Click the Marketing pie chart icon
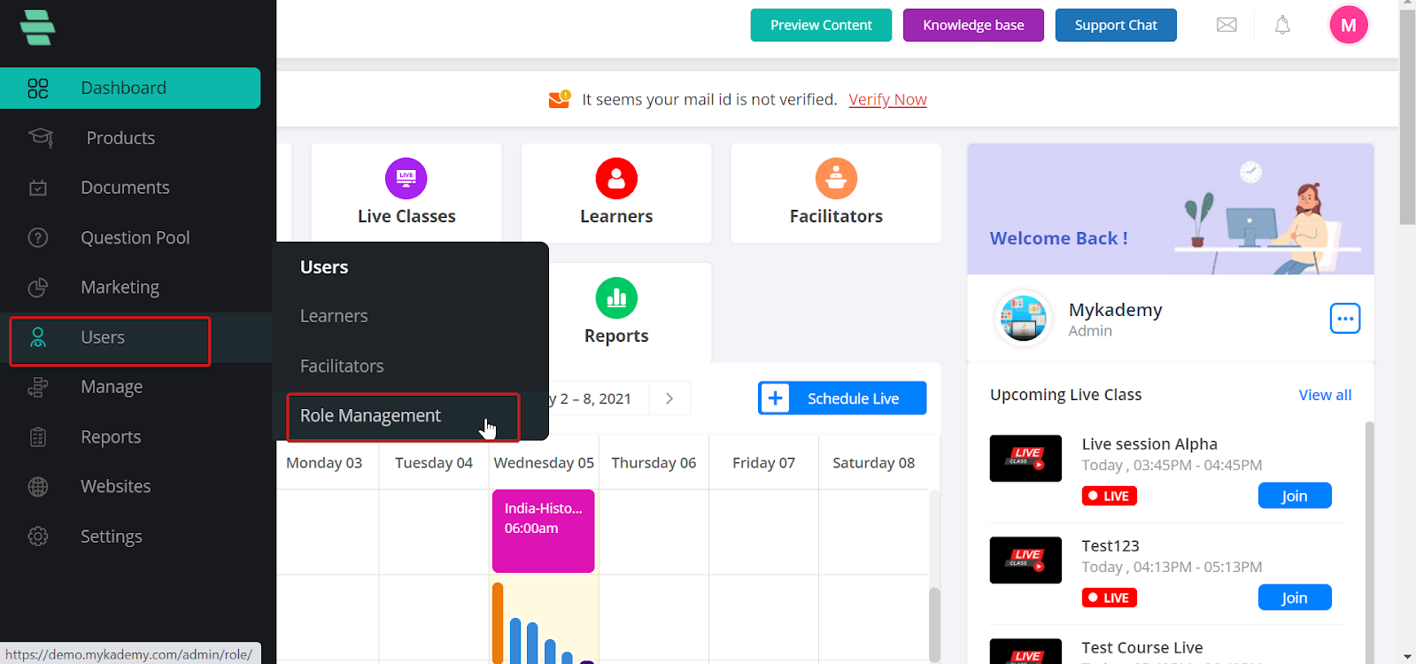Screen dimensions: 1416x664 point(38,288)
